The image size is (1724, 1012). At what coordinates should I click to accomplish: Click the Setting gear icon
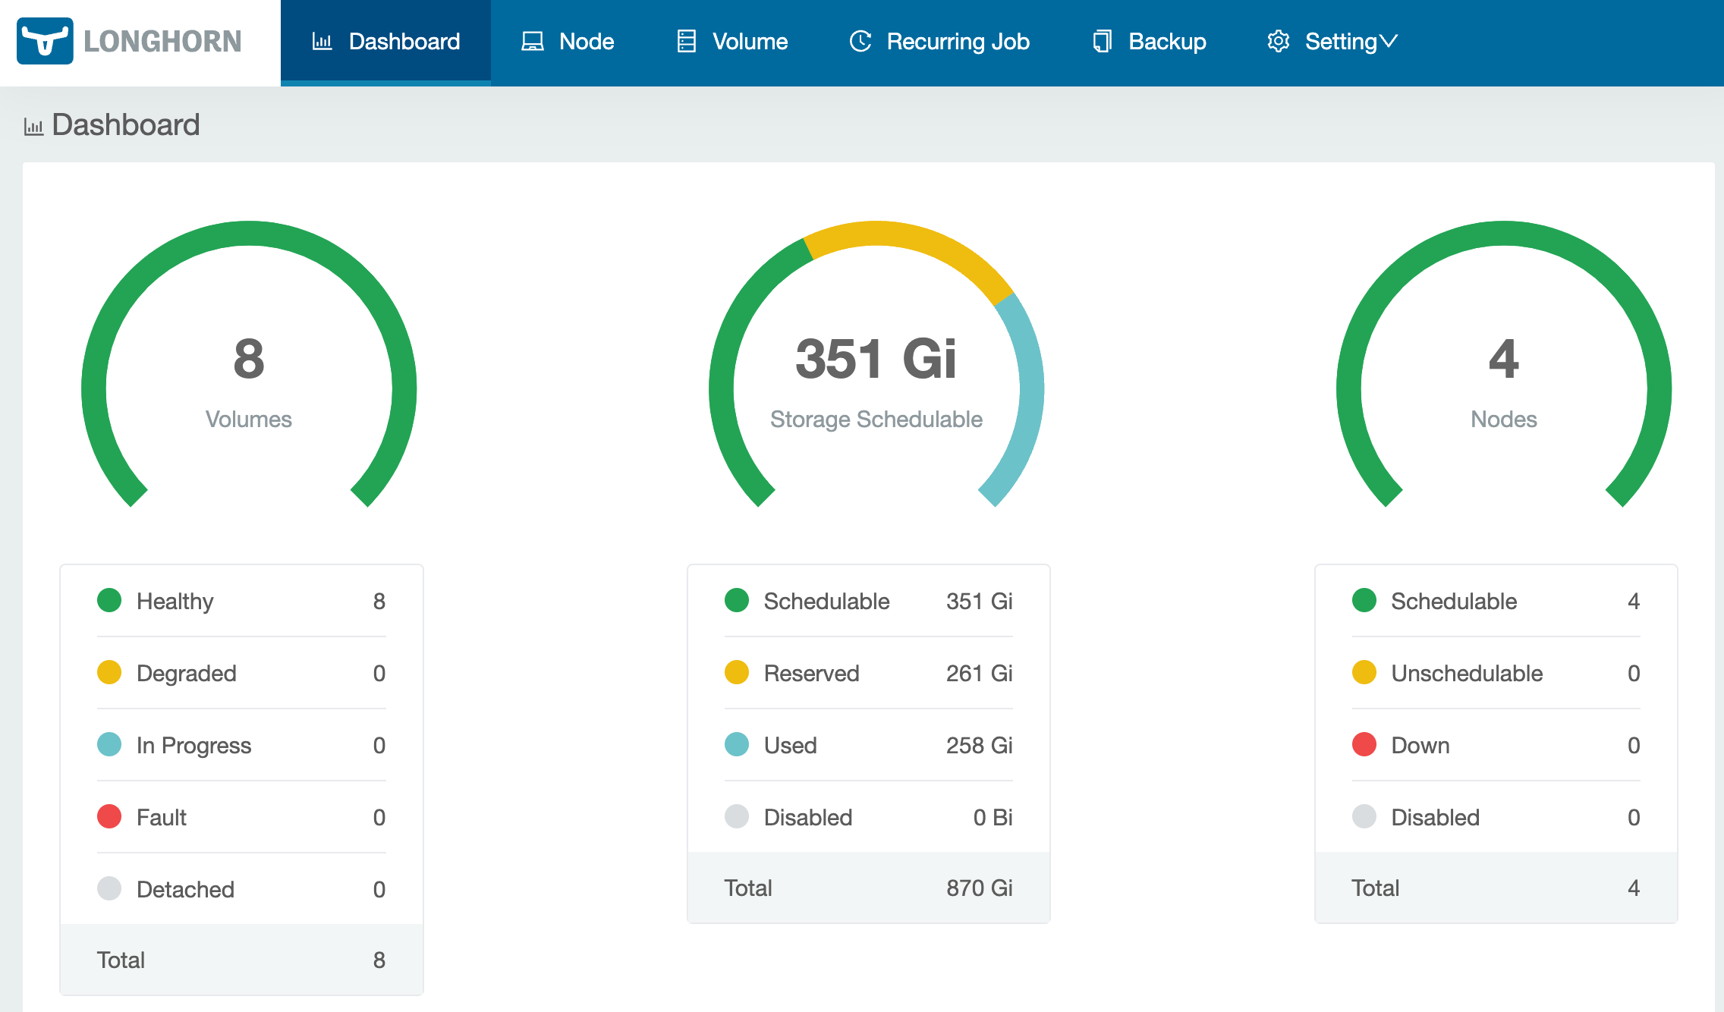1279,42
